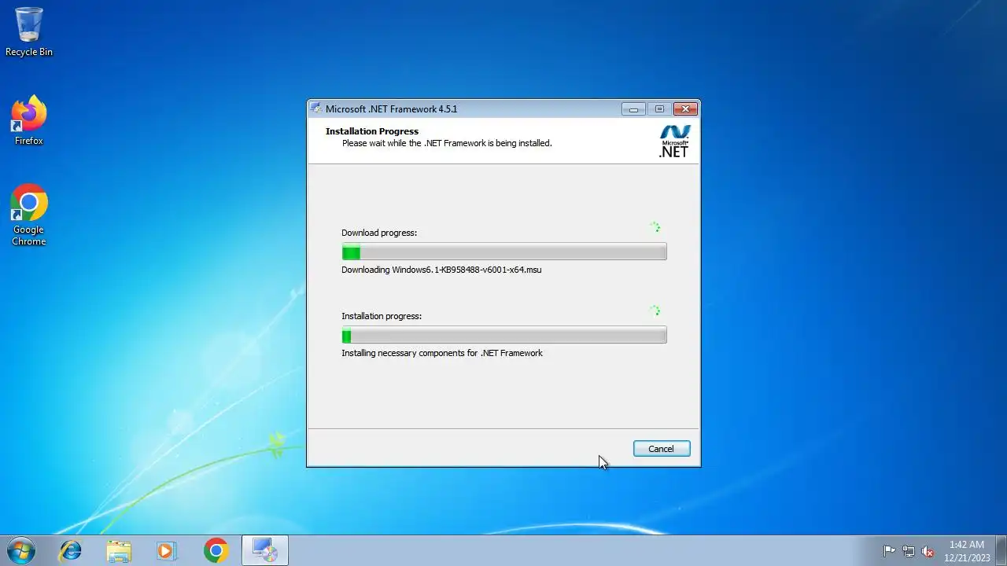Minimize the .NET Framework installer window
Viewport: 1007px width, 566px height.
pos(633,108)
